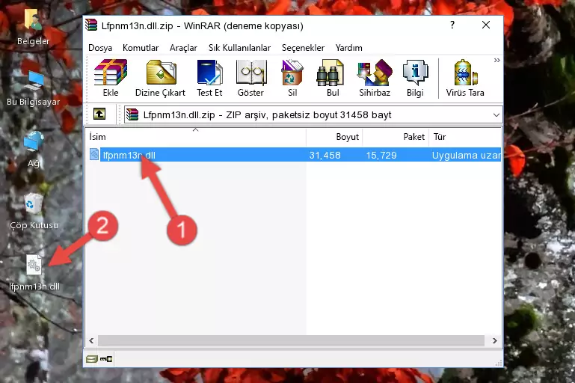This screenshot has height=383, width=575.
Task: Select the Çöp Kutusu desktop icon
Action: (x=34, y=211)
